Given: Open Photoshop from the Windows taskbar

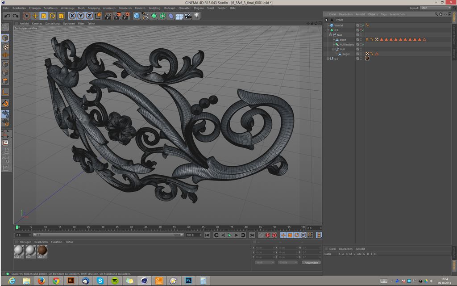Looking at the screenshot, I should [188, 280].
